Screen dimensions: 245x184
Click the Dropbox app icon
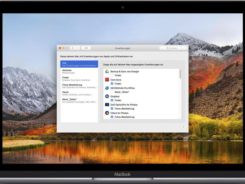coord(107,96)
